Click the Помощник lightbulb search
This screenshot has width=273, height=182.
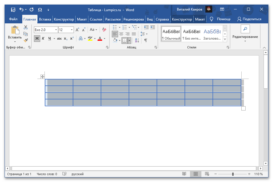click(x=220, y=19)
